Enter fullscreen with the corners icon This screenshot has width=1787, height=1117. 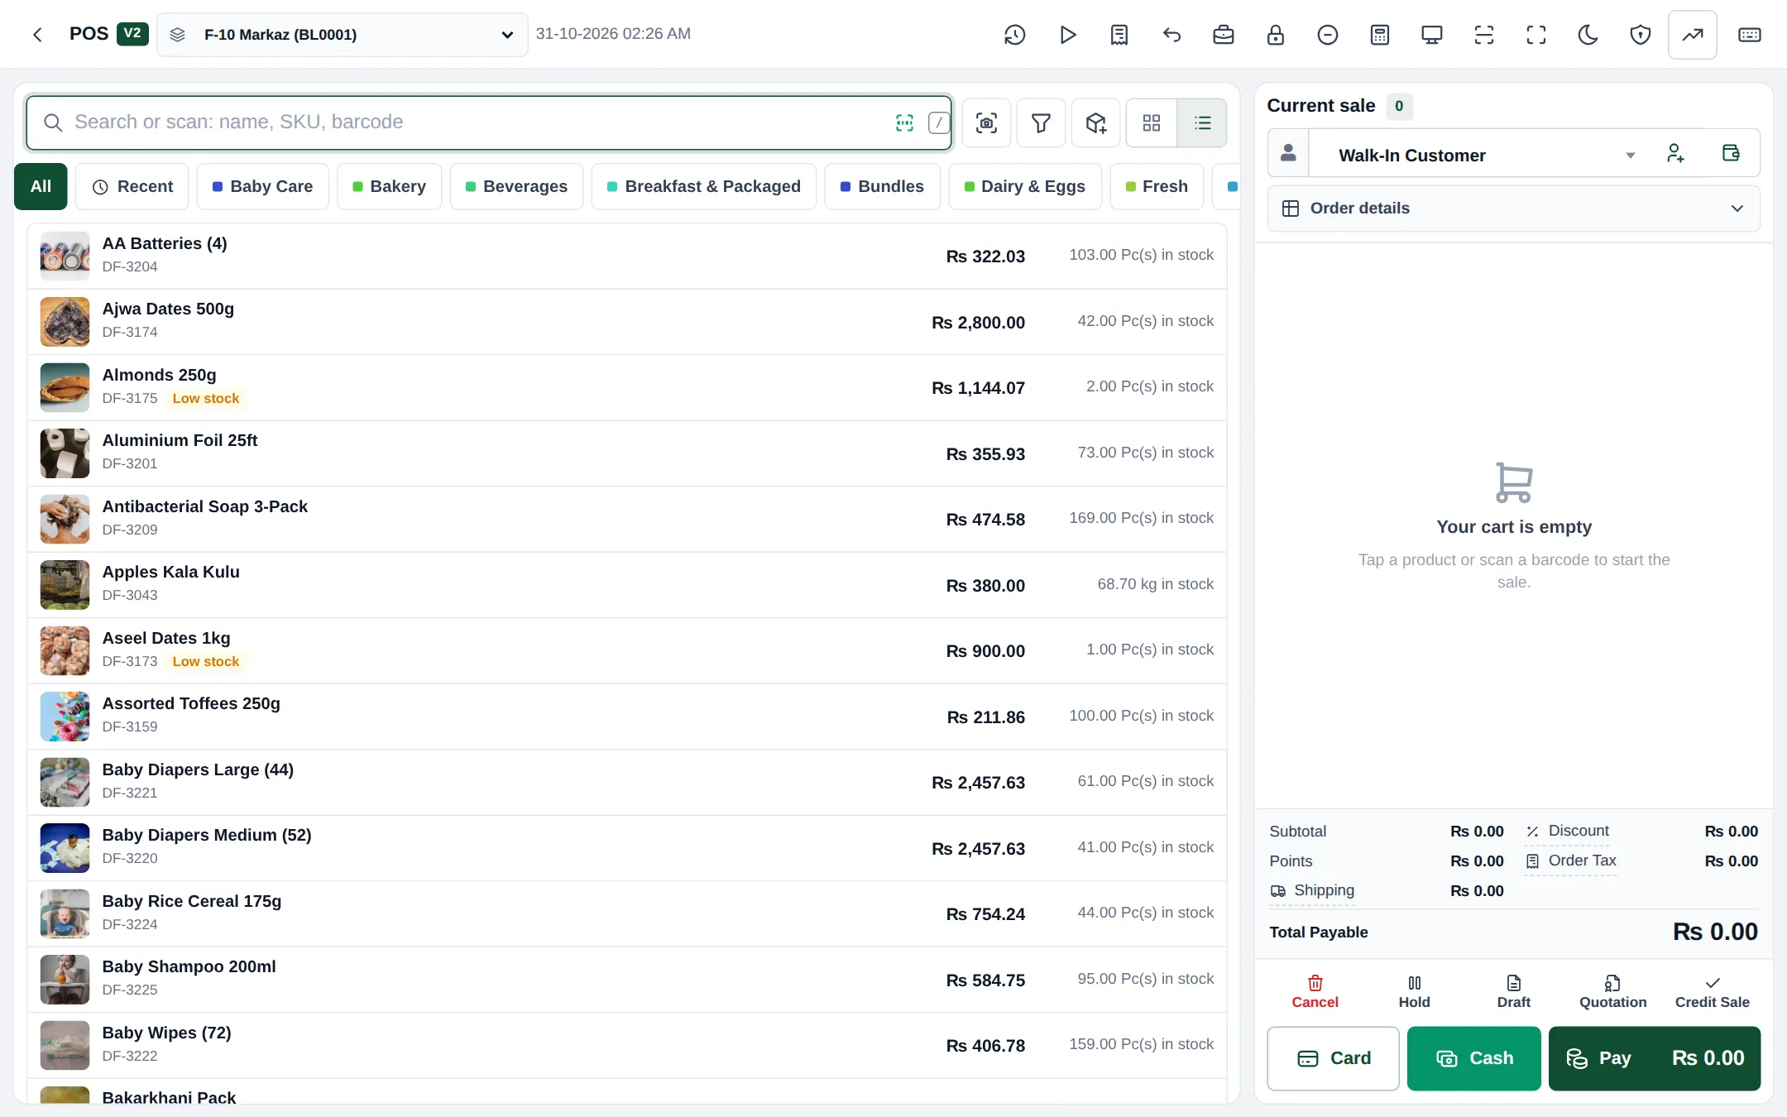(x=1536, y=35)
